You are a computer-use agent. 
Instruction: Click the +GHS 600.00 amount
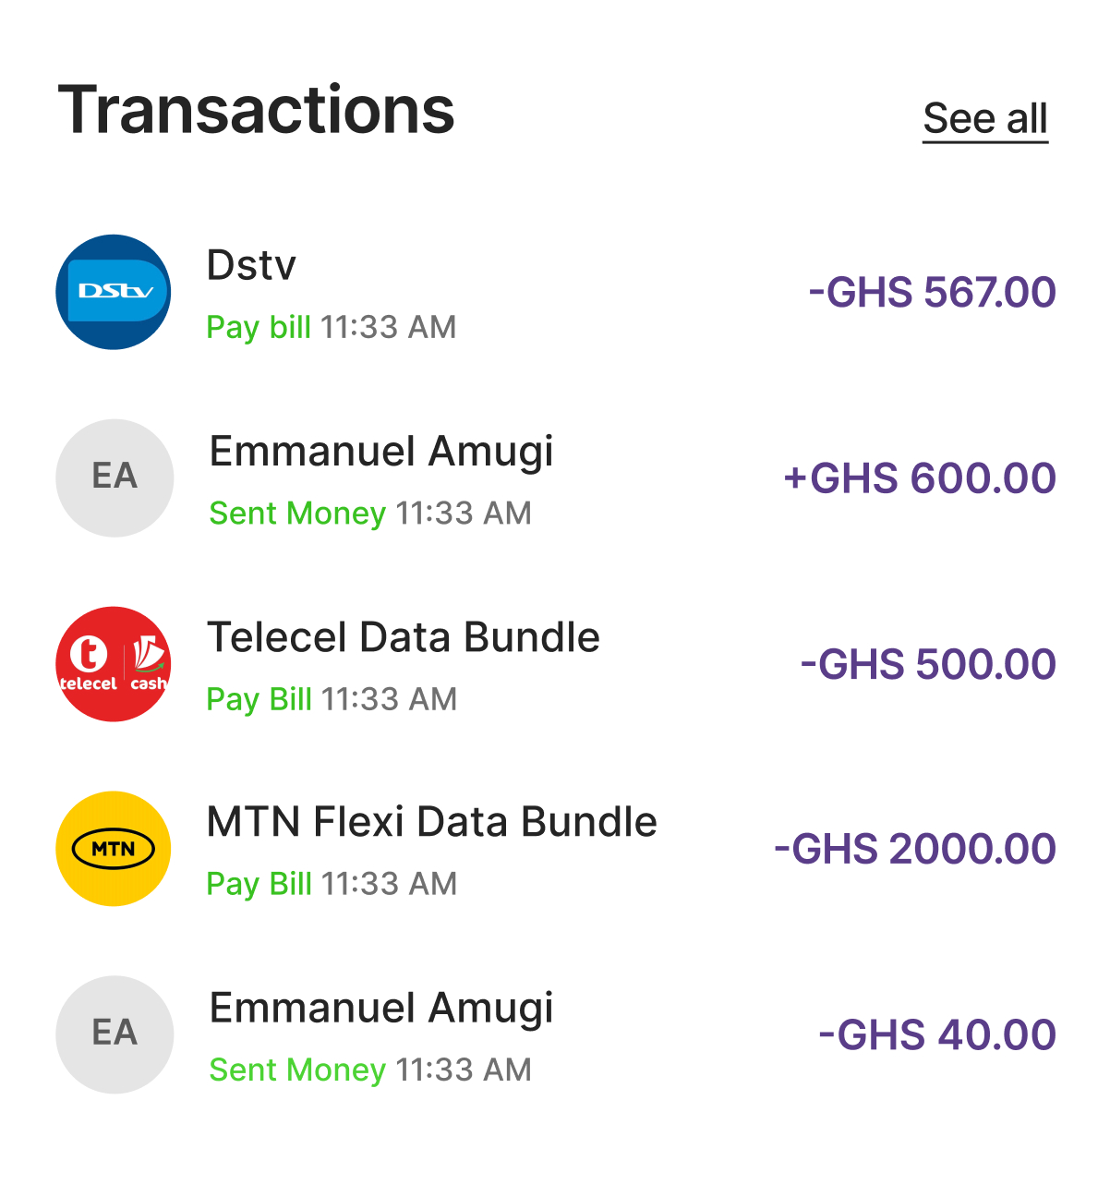[x=920, y=478]
